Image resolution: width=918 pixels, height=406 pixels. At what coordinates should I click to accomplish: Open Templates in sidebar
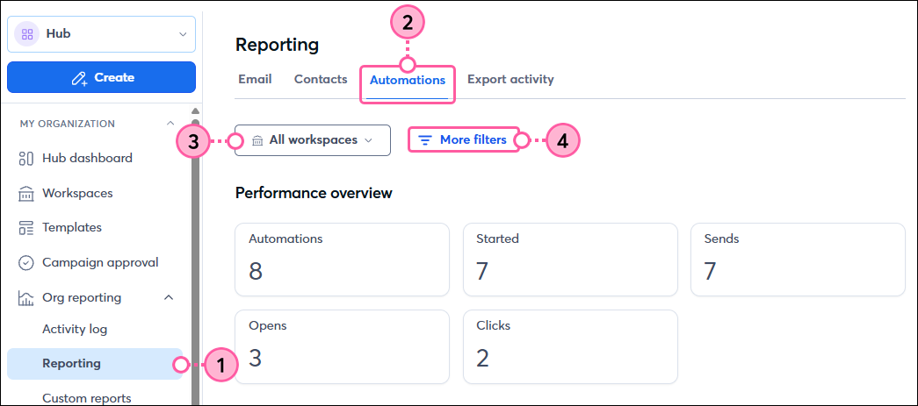tap(72, 227)
